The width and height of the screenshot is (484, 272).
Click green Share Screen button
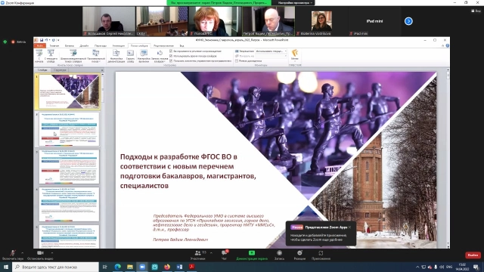click(252, 255)
